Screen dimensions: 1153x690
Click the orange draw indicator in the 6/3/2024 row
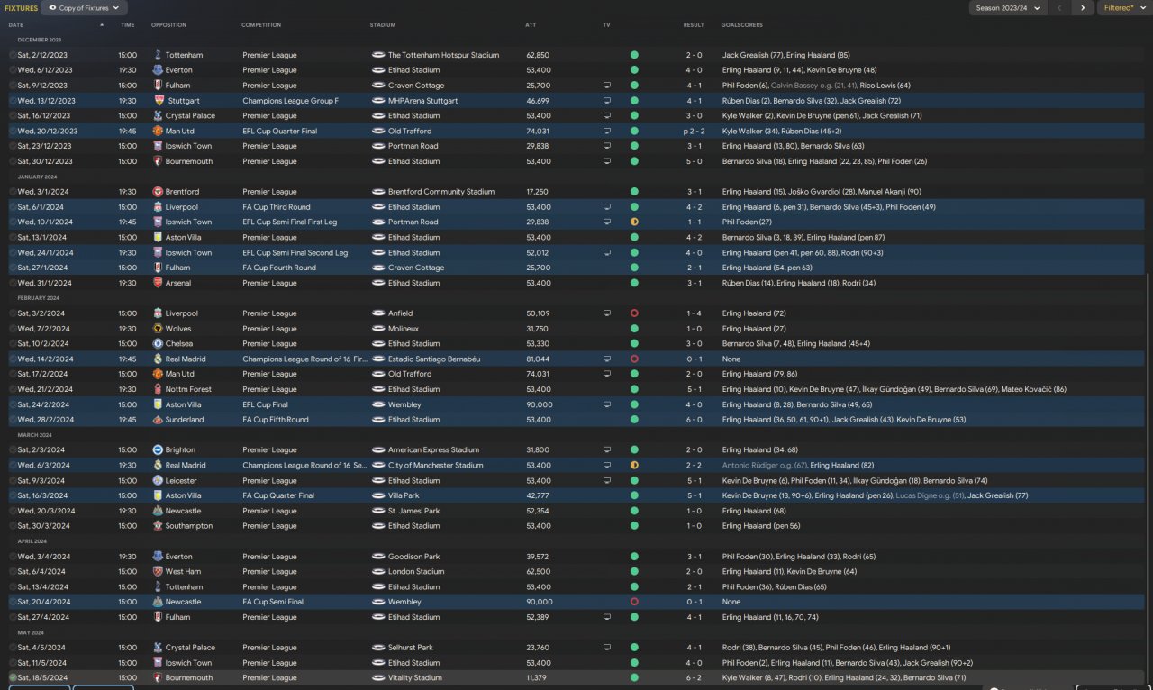tap(634, 466)
